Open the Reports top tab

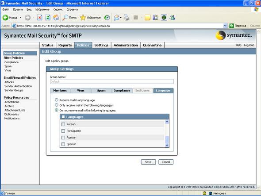coord(65,45)
